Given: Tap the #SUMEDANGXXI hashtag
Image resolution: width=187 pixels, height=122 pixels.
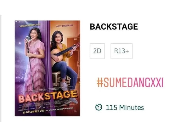Looking at the screenshot, I should click(130, 82).
